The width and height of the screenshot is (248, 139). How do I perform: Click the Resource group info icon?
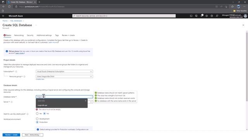point(24,76)
